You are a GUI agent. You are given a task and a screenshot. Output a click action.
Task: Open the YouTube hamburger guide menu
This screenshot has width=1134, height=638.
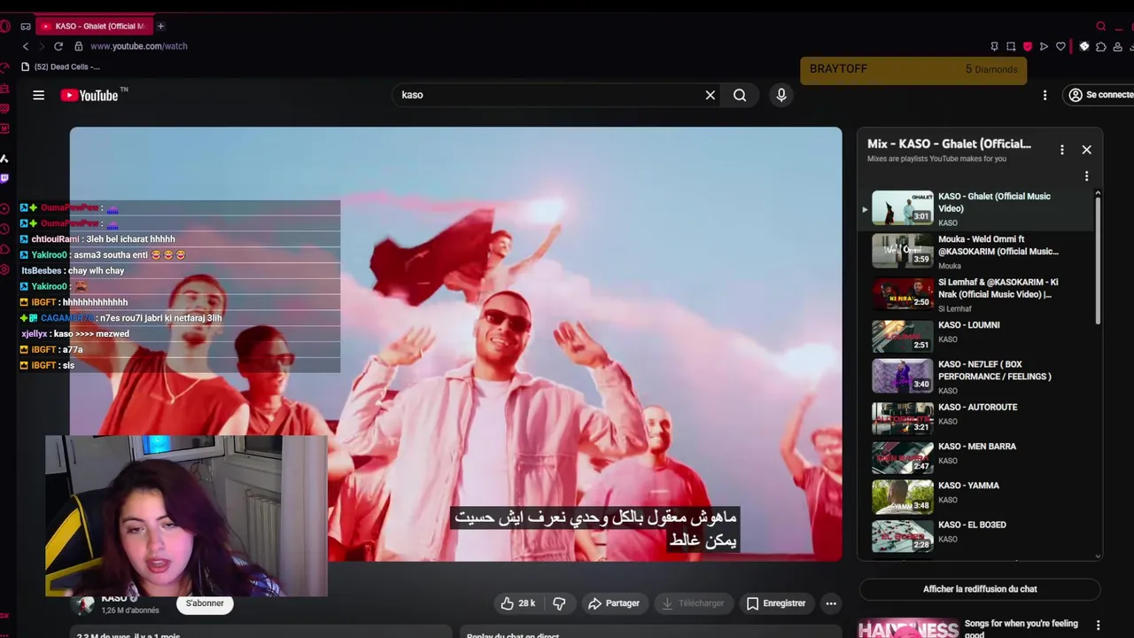[38, 95]
